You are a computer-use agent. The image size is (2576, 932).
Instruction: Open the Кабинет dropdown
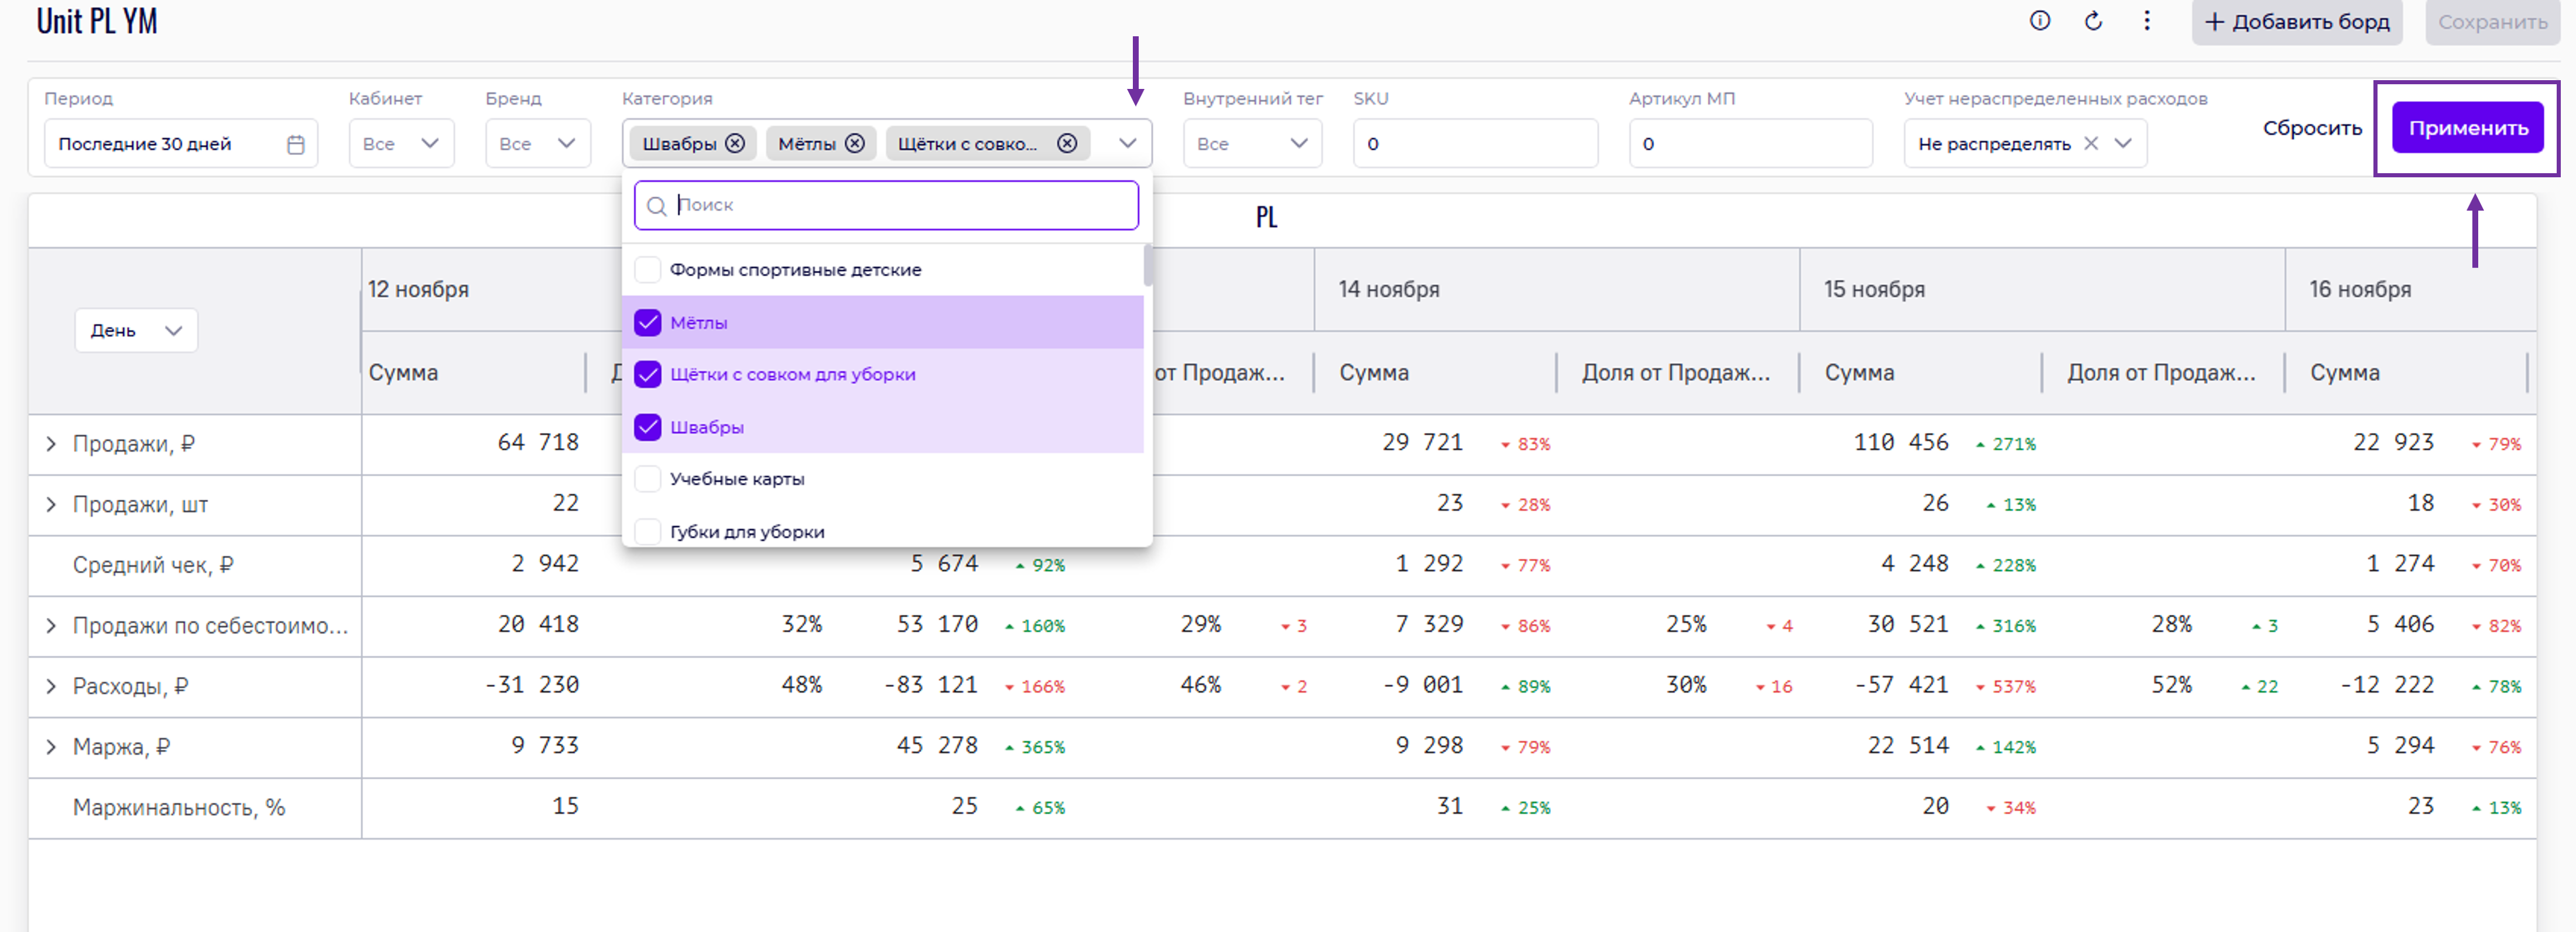[401, 144]
